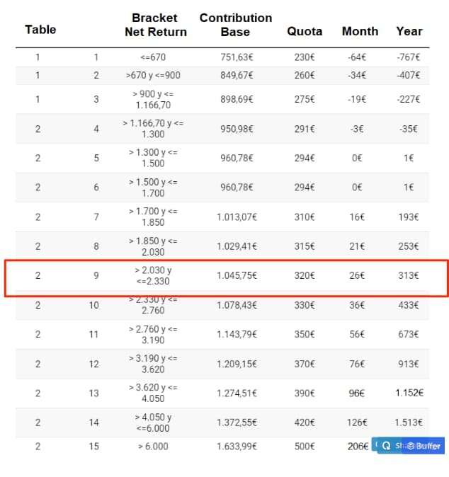Image resolution: width=449 pixels, height=477 pixels.
Task: Click the -767€ year value
Action: click(409, 57)
